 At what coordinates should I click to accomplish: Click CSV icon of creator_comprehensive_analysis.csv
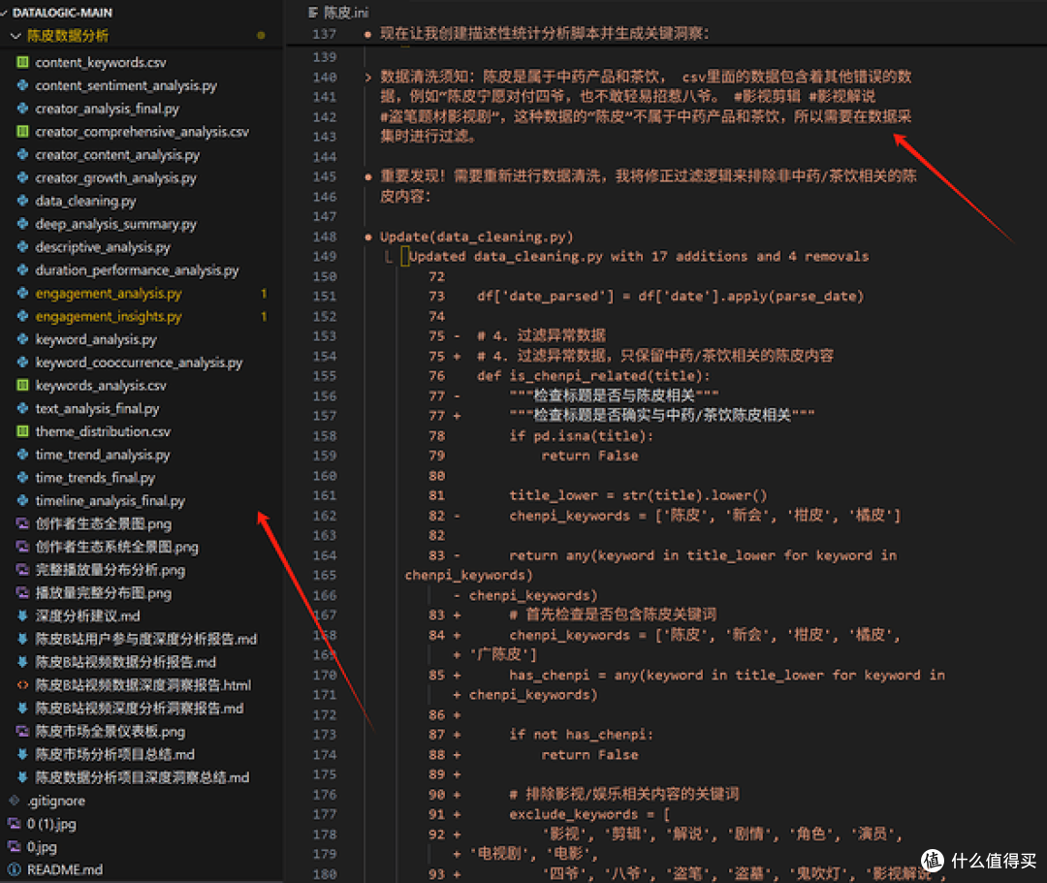[22, 132]
